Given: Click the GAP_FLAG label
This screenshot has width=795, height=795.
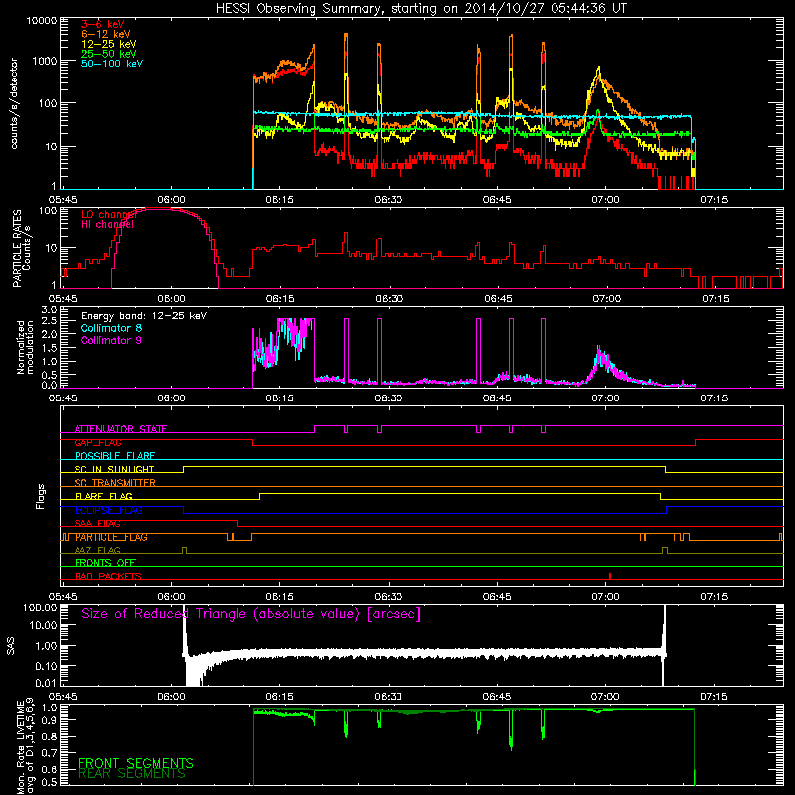Looking at the screenshot, I should coord(97,442).
